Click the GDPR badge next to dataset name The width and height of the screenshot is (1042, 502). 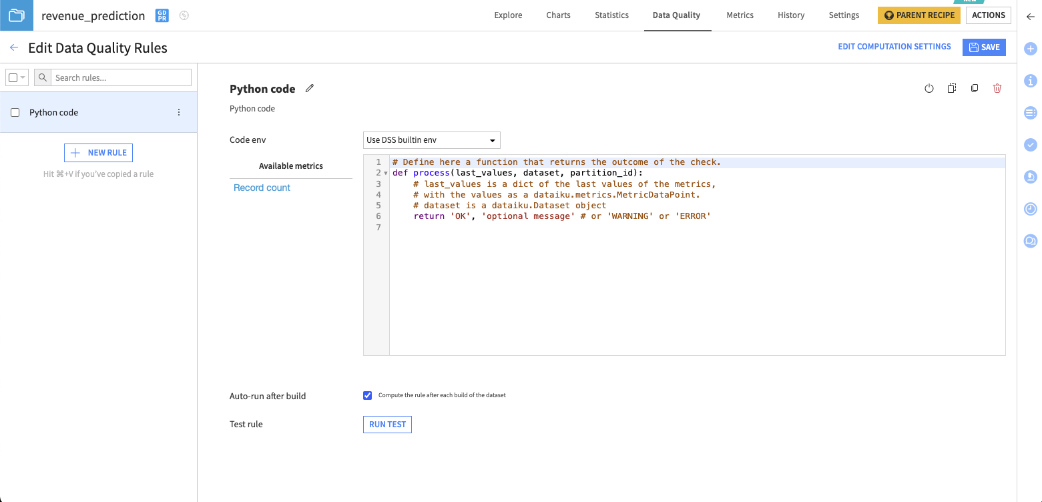tap(162, 15)
